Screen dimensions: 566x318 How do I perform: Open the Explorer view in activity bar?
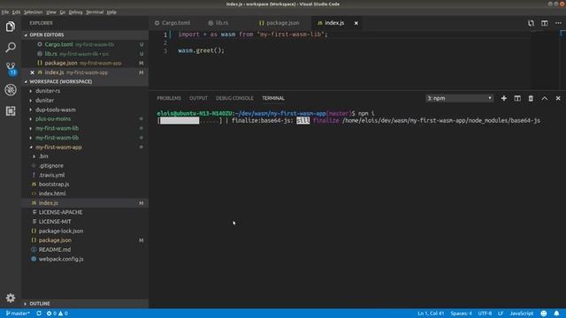pyautogui.click(x=11, y=26)
